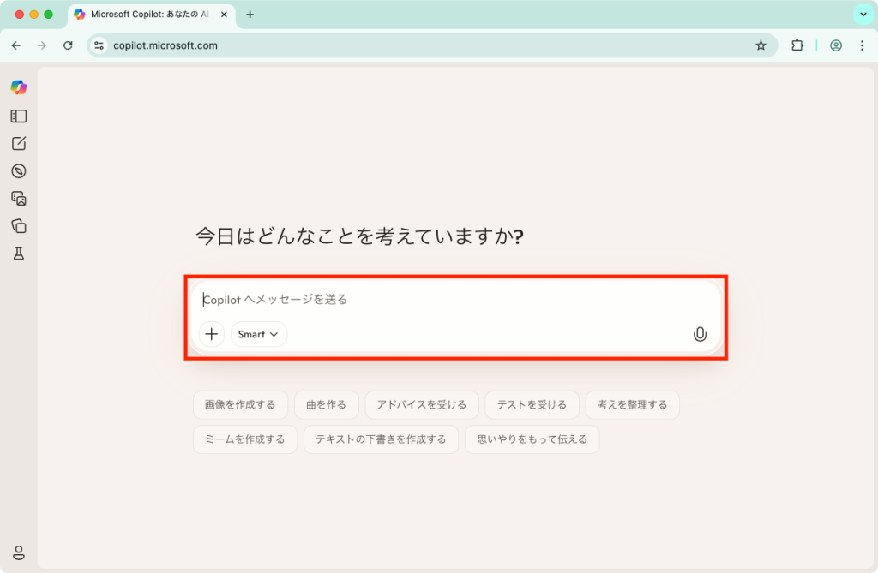
Task: Open the image gallery sidebar icon
Action: 19,199
